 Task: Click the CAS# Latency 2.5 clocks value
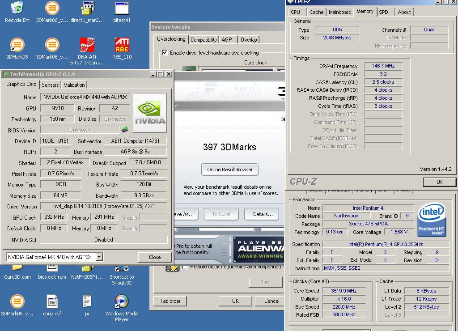coord(383,82)
